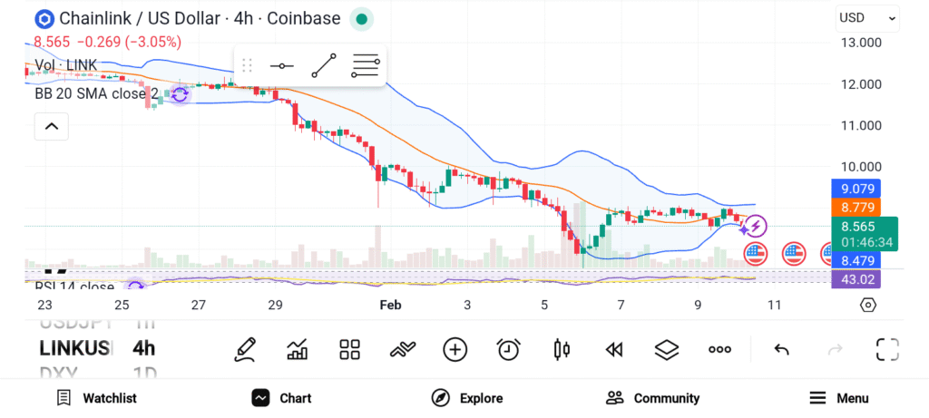Click the 4h timeframe interval
The width and height of the screenshot is (929, 418).
coord(143,348)
